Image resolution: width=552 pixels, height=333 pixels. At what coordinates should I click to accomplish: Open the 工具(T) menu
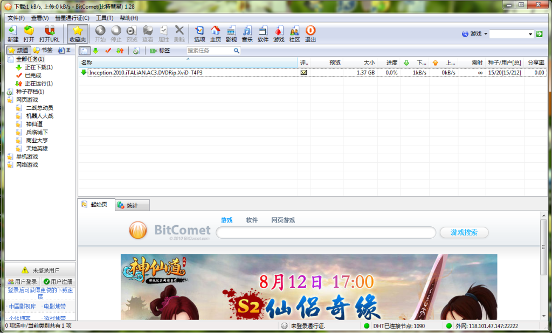coord(104,18)
